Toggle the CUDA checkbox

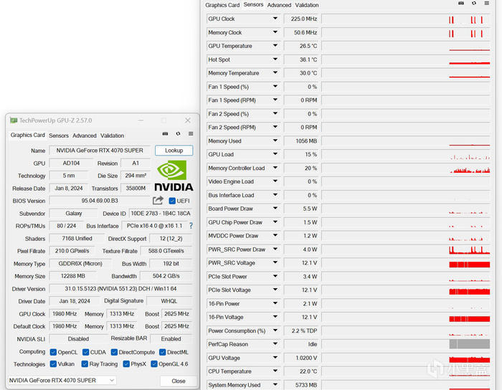click(x=85, y=352)
